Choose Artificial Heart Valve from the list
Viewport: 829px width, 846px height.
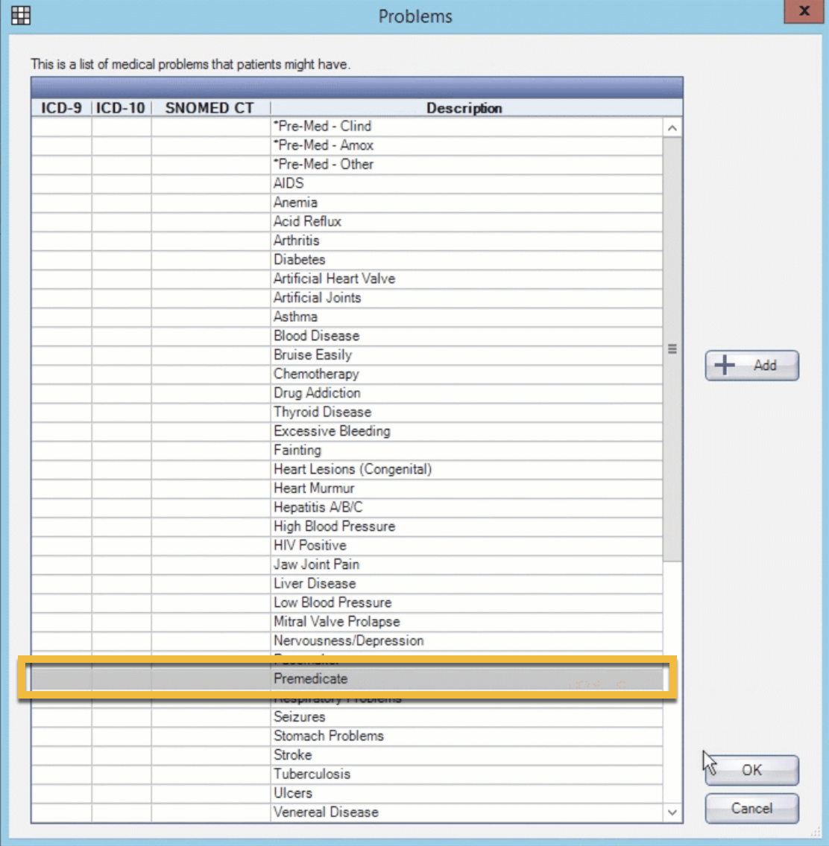tap(334, 279)
